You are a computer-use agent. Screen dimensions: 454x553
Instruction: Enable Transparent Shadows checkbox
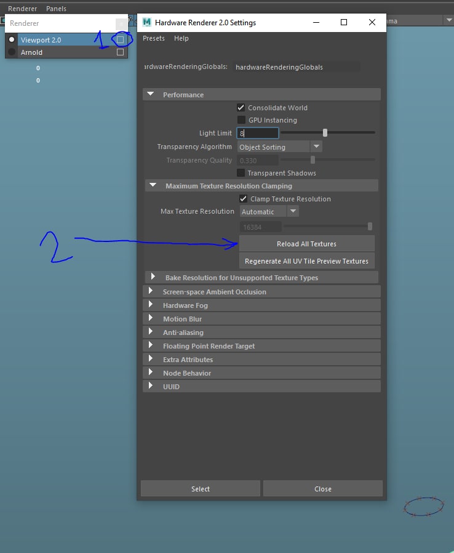click(x=241, y=172)
